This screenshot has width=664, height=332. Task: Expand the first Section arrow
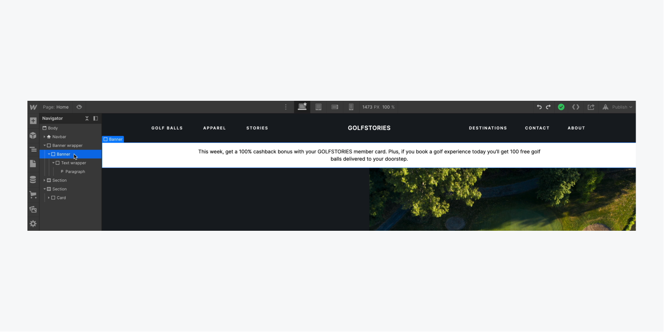44,180
